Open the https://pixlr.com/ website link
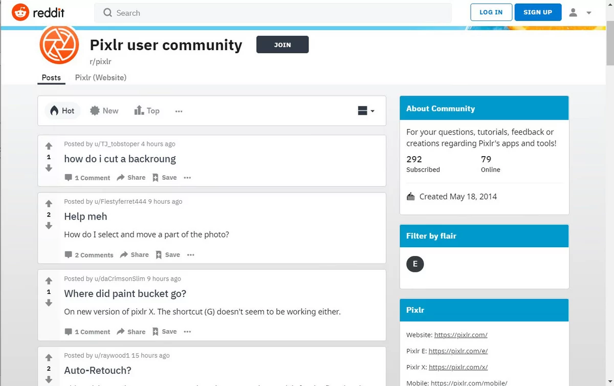Image resolution: width=614 pixels, height=386 pixels. (x=461, y=335)
